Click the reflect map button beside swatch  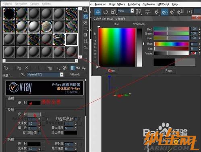coord(43,114)
